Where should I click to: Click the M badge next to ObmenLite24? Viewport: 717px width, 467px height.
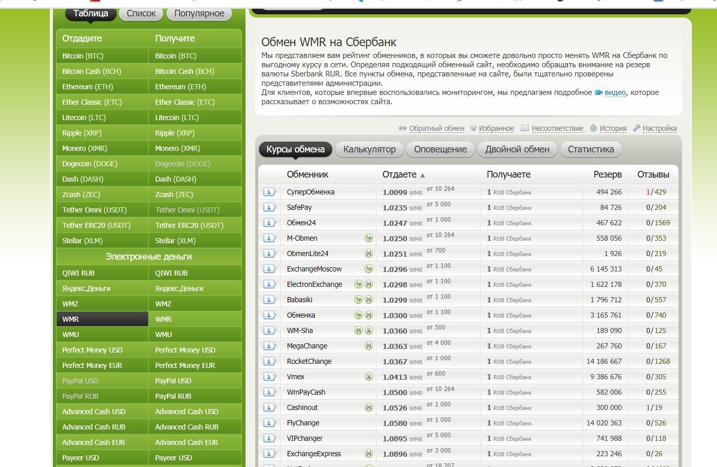(368, 254)
